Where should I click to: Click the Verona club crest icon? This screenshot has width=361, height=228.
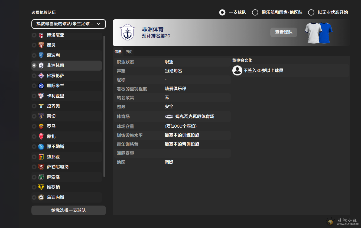(41, 187)
